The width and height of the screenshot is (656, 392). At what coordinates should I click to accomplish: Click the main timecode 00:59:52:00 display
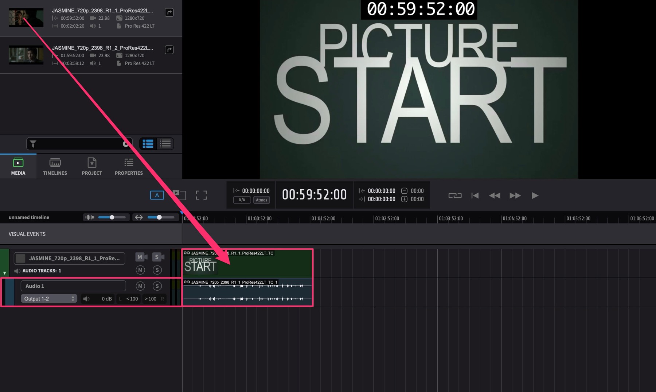[x=315, y=195]
